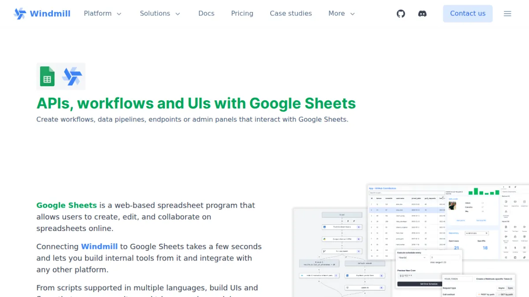529x297 pixels.
Task: Open the hamburger menu icon
Action: [507, 14]
